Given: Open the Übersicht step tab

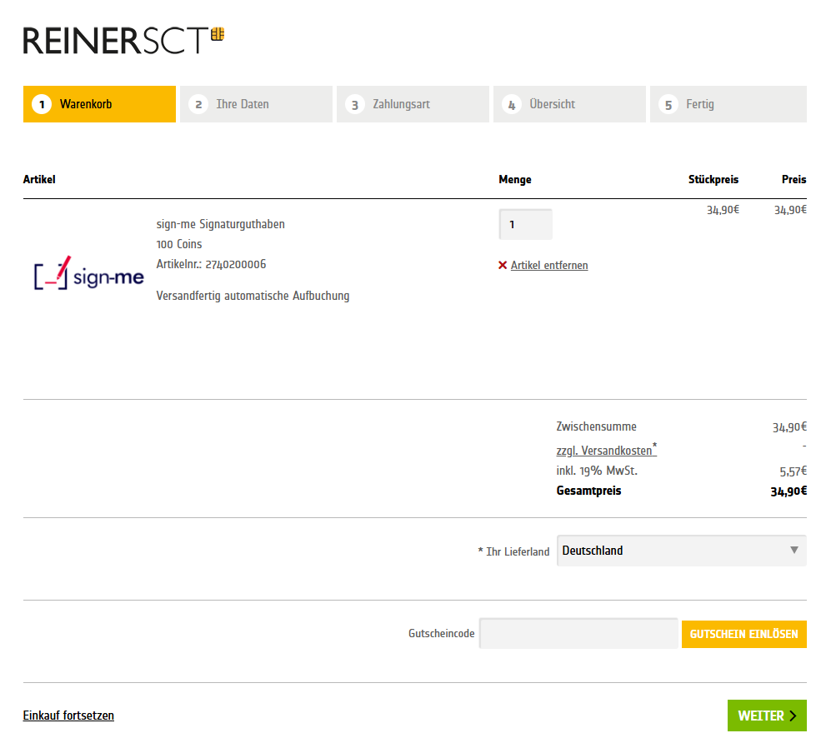Looking at the screenshot, I should tap(569, 104).
